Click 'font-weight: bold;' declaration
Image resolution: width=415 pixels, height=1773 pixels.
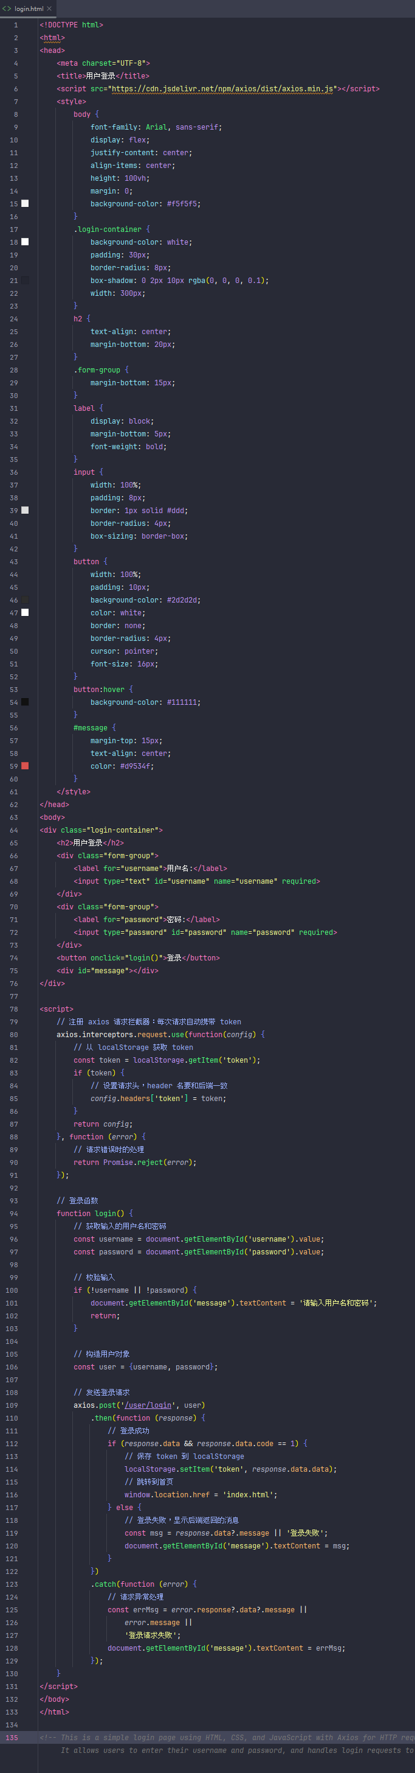(x=128, y=447)
